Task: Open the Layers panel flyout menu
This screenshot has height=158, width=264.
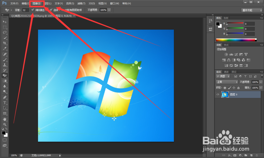Action: (x=261, y=72)
